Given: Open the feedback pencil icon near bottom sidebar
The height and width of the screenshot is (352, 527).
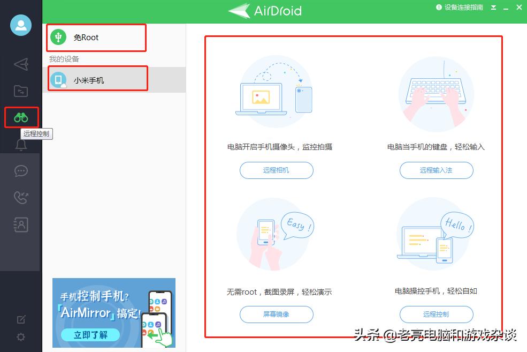Looking at the screenshot, I should point(20,319).
